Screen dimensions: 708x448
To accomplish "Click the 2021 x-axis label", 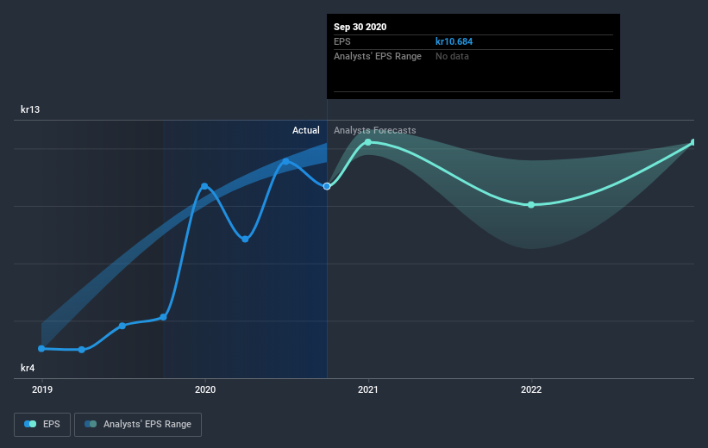I will [368, 390].
